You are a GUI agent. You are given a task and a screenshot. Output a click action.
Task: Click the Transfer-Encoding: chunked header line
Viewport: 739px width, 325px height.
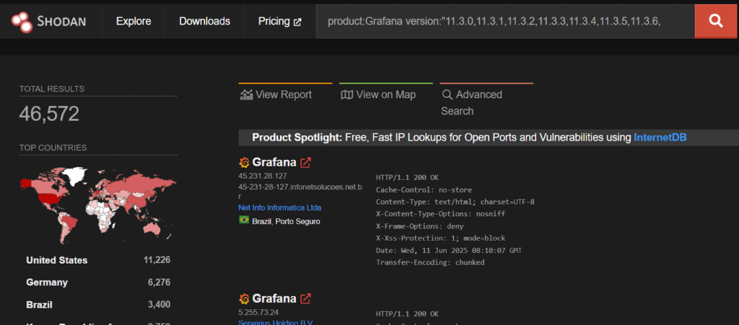point(430,262)
